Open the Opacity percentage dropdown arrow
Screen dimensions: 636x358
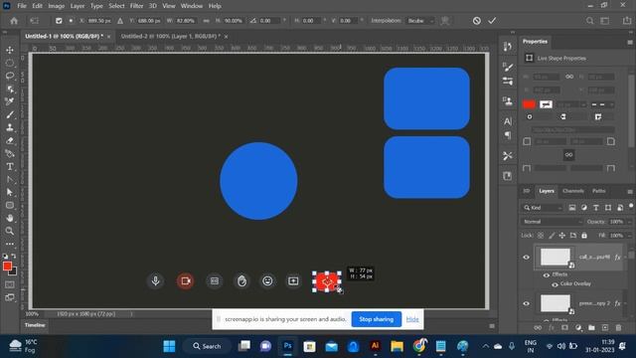point(629,222)
